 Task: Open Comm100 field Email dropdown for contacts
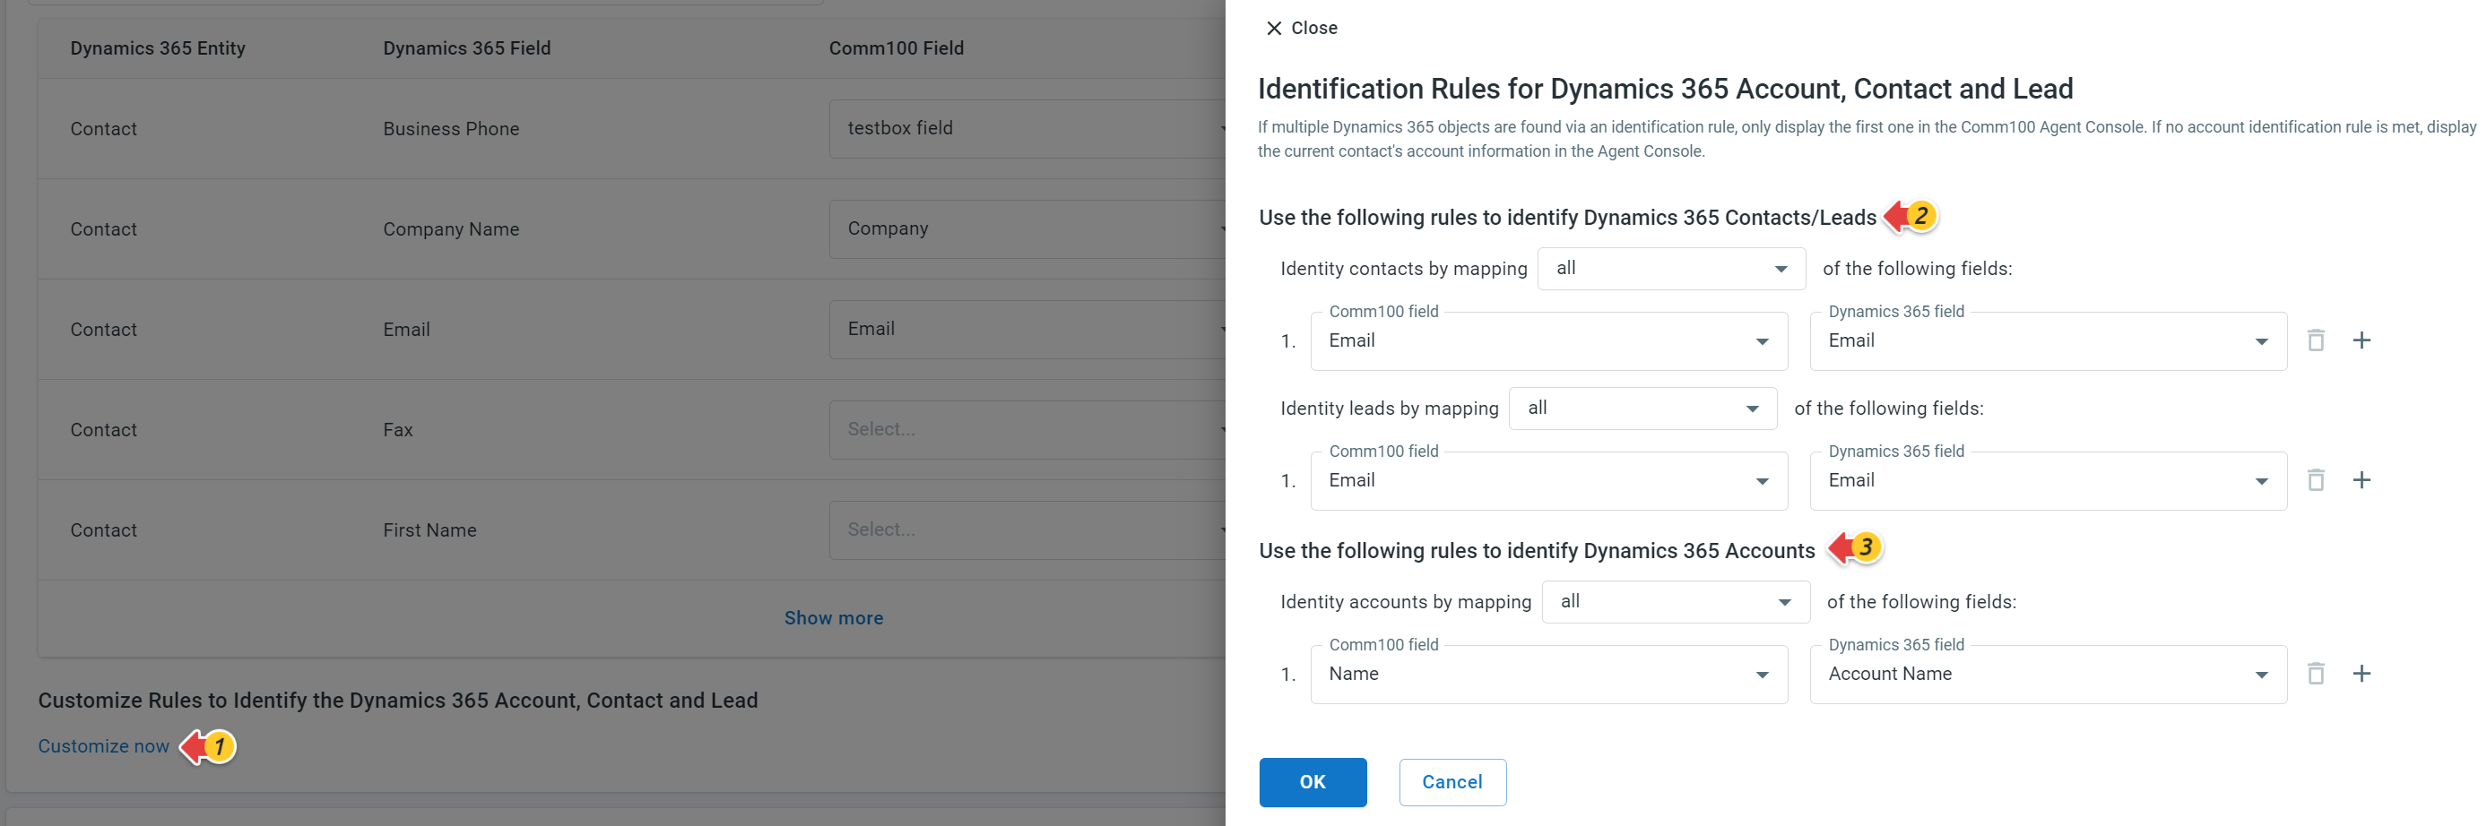point(1548,341)
